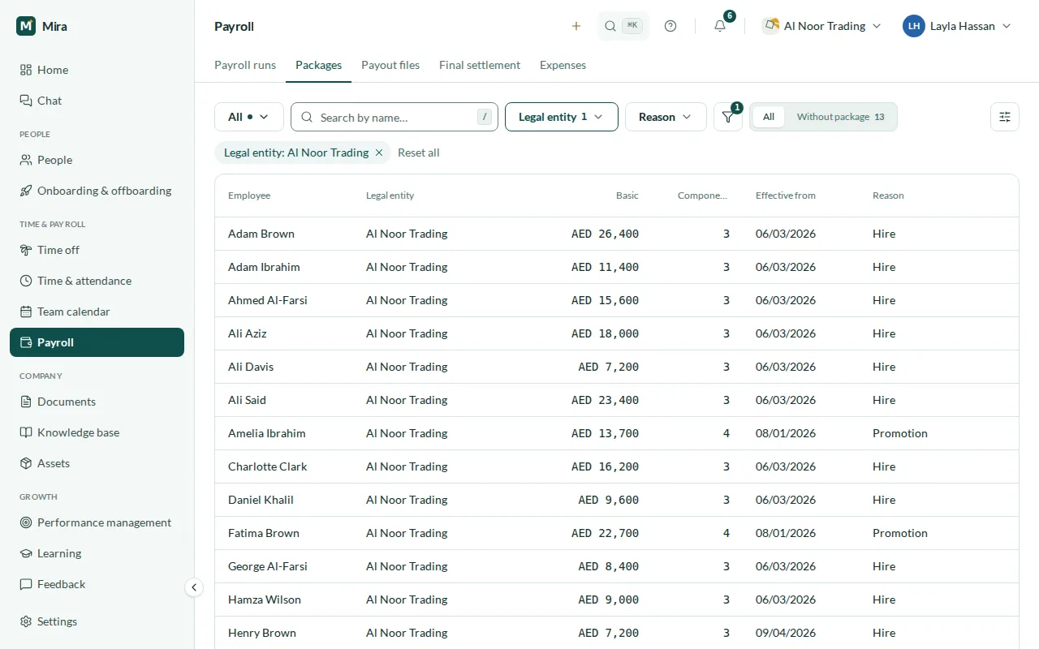Switch to the Expenses tab

[563, 65]
